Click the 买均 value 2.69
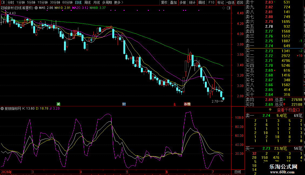 [269, 104]
